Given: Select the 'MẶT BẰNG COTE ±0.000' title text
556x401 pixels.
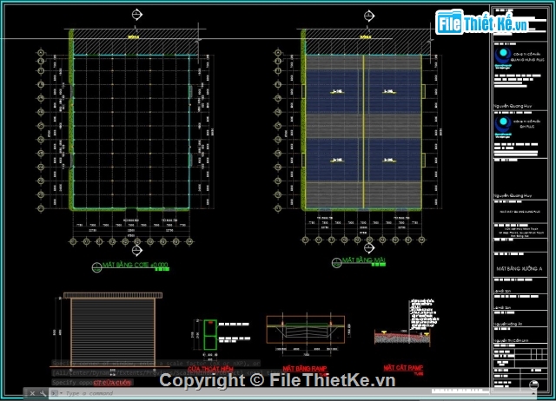Looking at the screenshot, I should [135, 265].
